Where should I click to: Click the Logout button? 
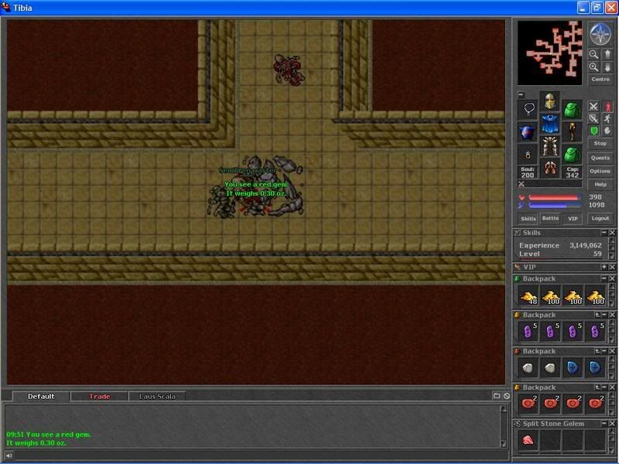pyautogui.click(x=600, y=219)
